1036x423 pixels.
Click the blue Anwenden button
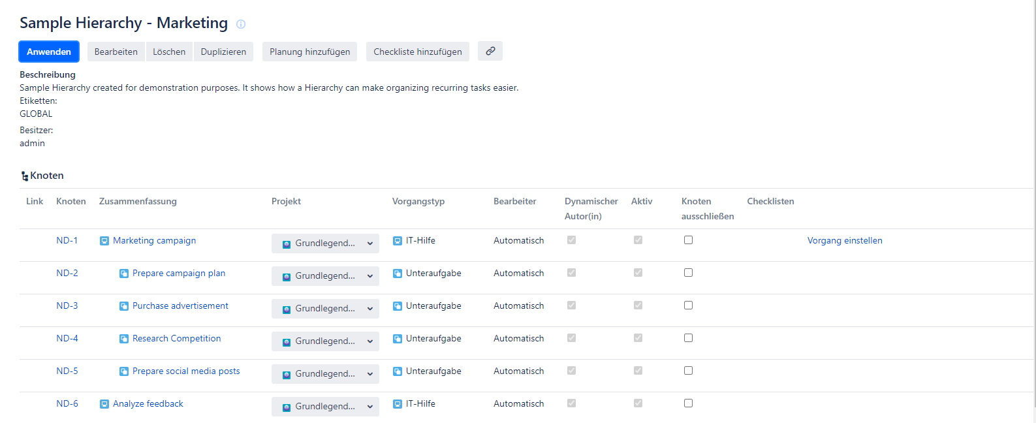49,52
